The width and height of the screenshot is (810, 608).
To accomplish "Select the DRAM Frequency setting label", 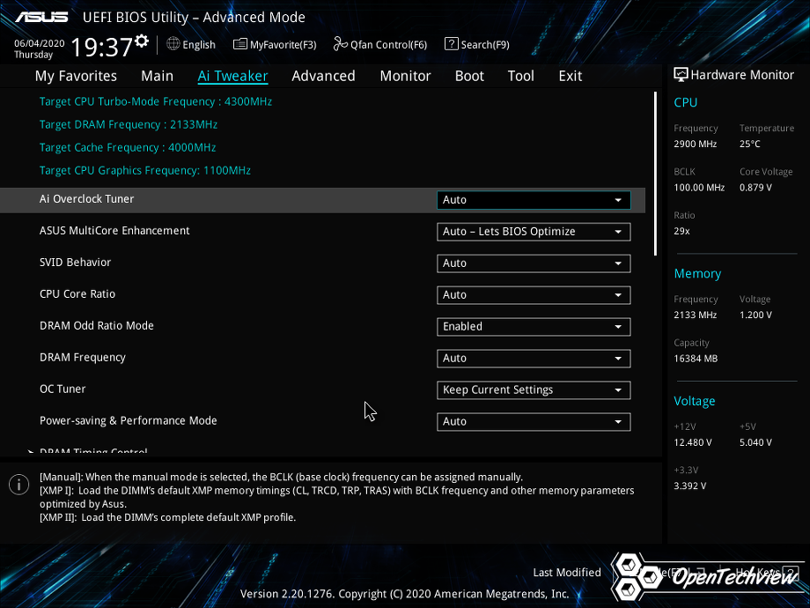I will coord(83,357).
